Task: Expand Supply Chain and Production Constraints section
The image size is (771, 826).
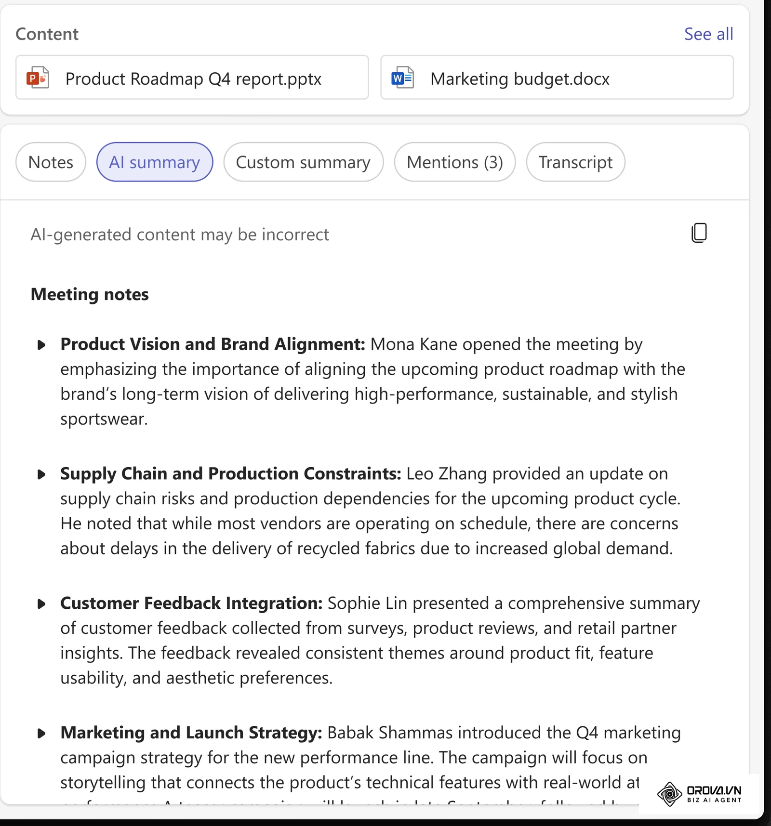Action: point(41,474)
